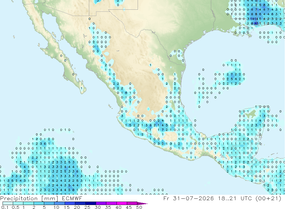Click the '25' legend scale label
The width and height of the screenshot is (285, 209).
87,207
